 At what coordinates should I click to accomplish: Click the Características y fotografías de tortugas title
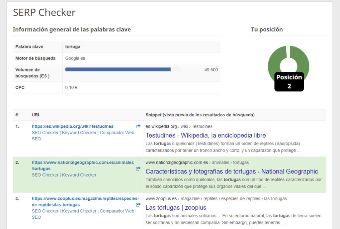pos(231,172)
